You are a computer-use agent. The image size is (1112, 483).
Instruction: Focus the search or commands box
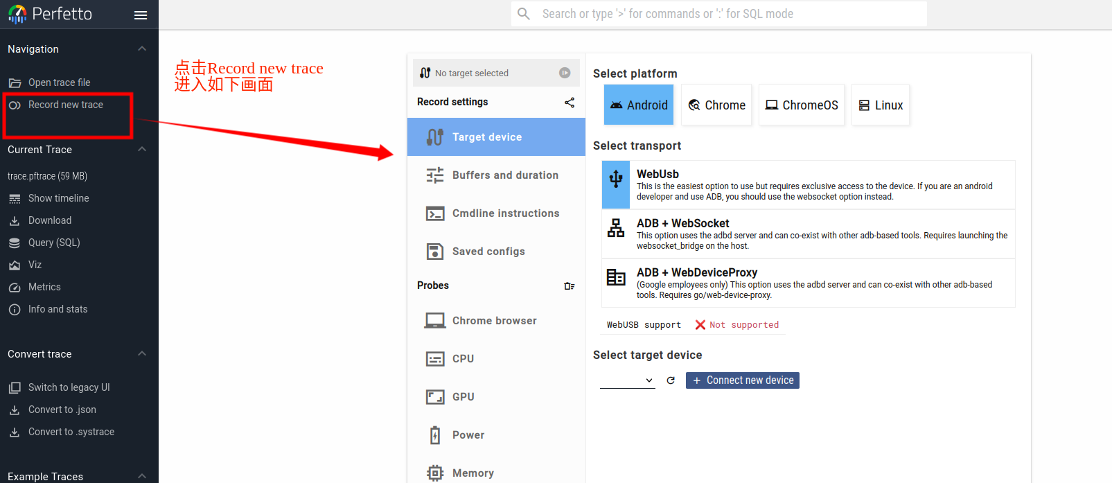(719, 14)
